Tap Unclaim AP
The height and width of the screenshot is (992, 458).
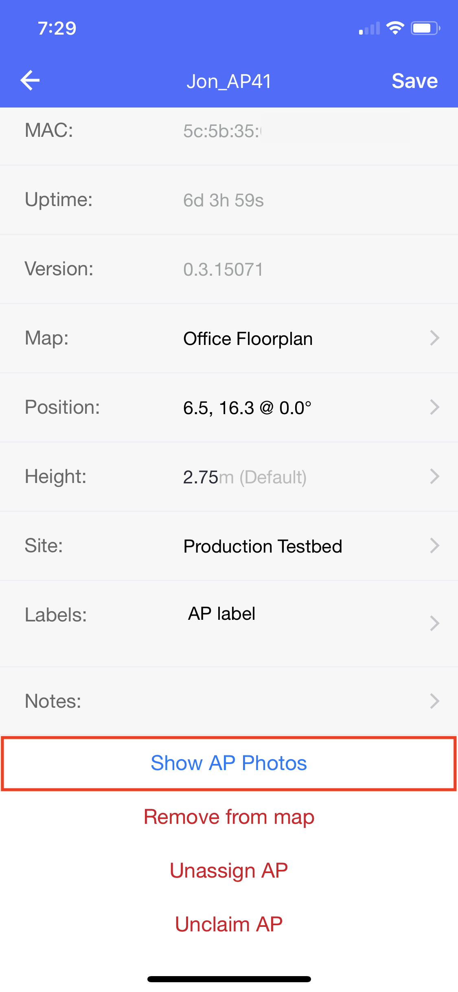(x=229, y=924)
